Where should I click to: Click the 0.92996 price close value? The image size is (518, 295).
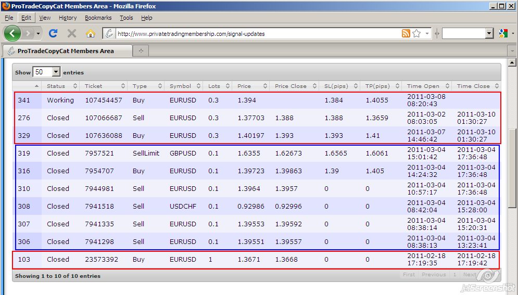click(x=288, y=206)
